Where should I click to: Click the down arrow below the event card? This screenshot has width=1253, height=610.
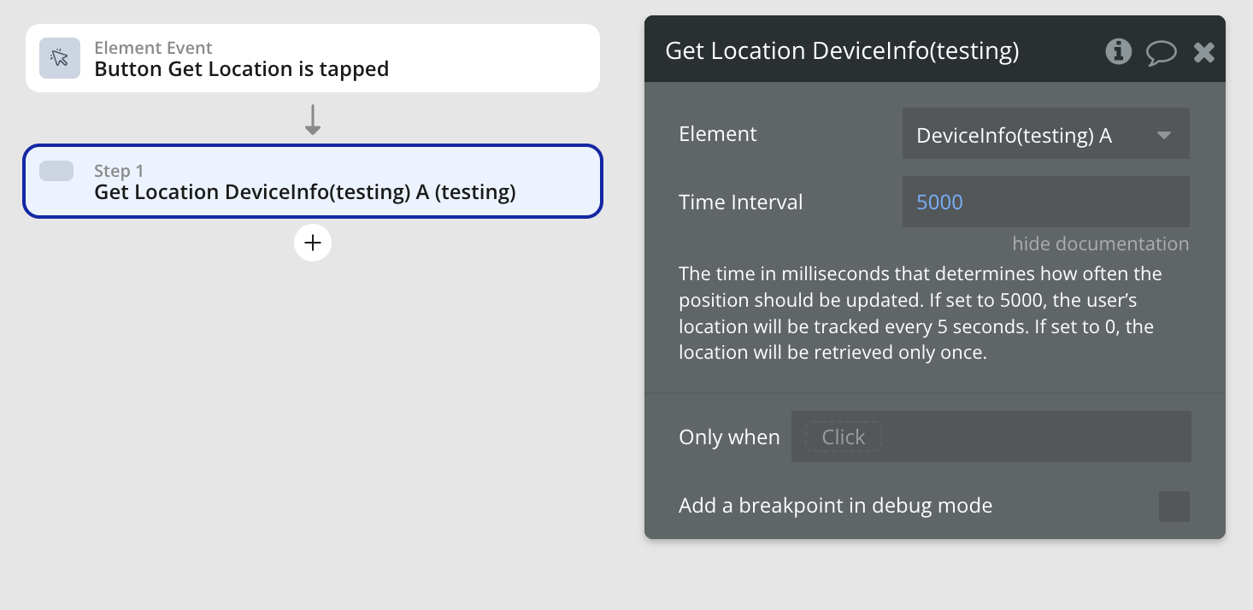313,120
